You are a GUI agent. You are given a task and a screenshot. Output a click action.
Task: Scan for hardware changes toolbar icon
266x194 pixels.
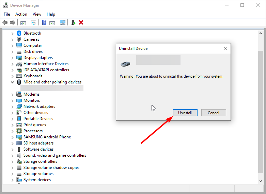[63, 22]
